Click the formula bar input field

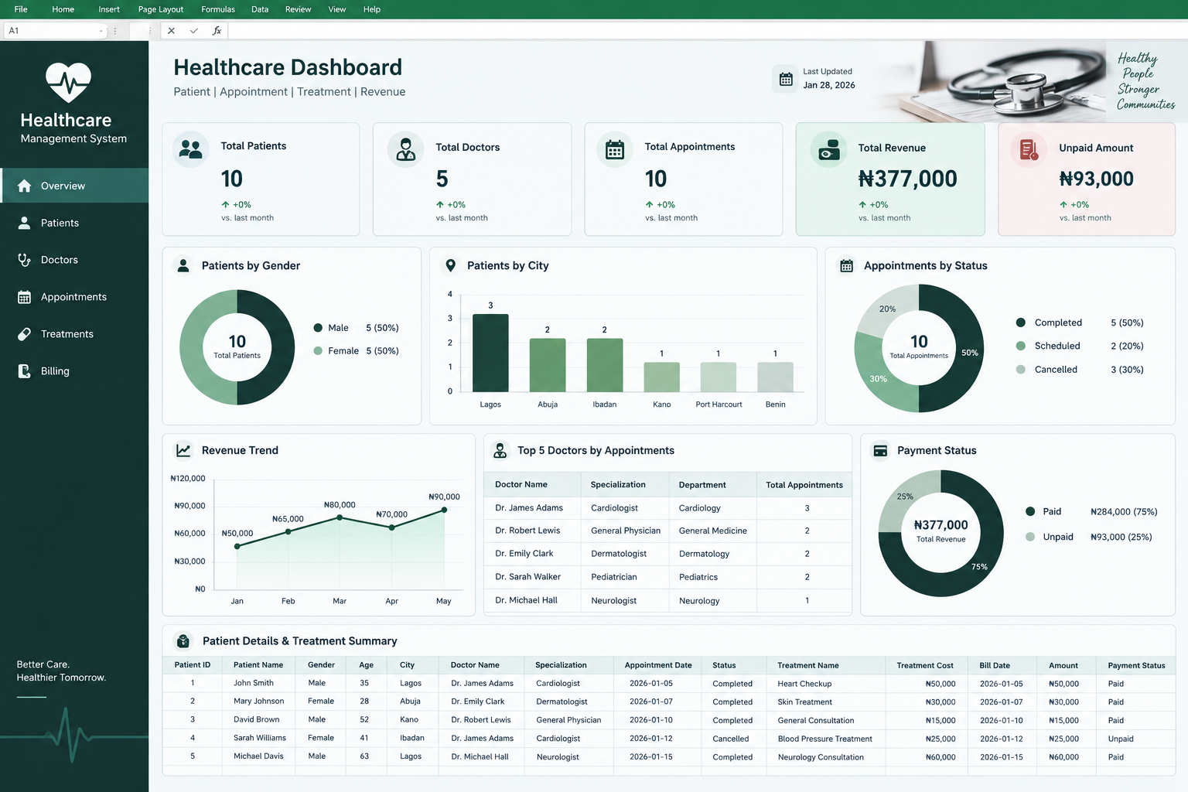pos(707,31)
